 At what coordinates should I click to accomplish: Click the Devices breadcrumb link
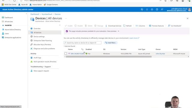[x=57, y=14]
